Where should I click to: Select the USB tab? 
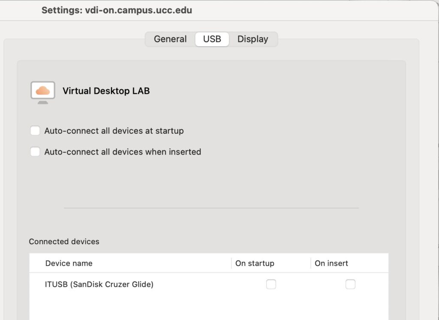[x=212, y=39]
